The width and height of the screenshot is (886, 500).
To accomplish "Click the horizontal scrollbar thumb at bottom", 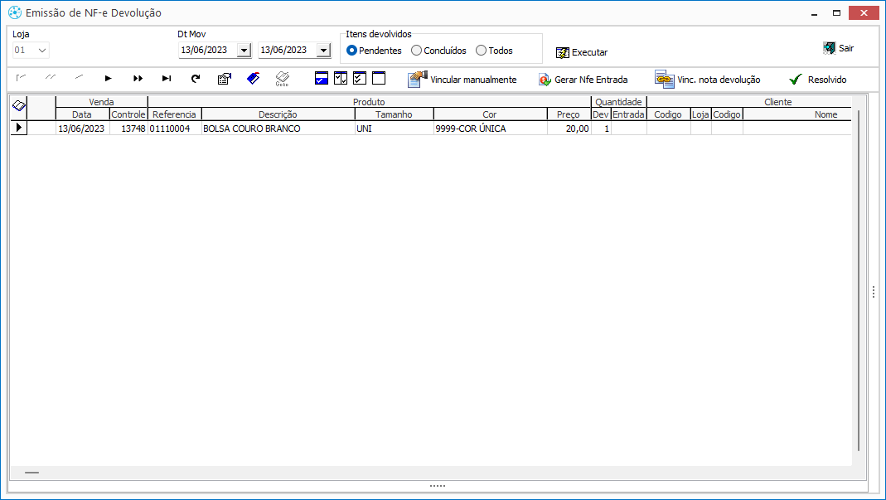I will (x=31, y=473).
